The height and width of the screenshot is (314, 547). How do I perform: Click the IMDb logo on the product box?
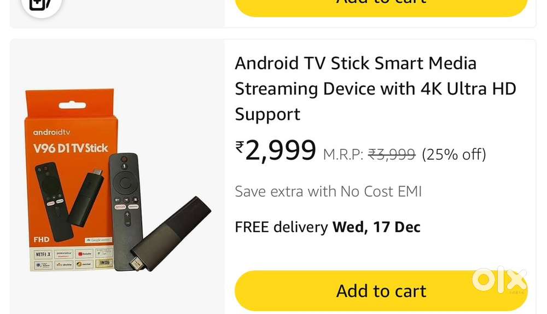pyautogui.click(x=104, y=263)
